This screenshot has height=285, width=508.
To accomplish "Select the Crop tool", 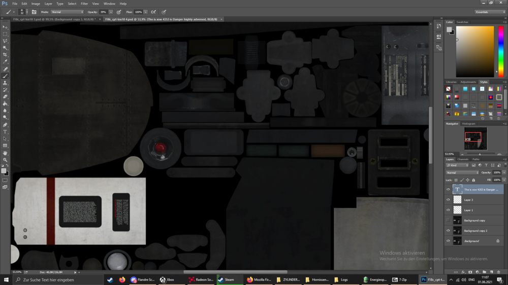I will (x=5, y=55).
